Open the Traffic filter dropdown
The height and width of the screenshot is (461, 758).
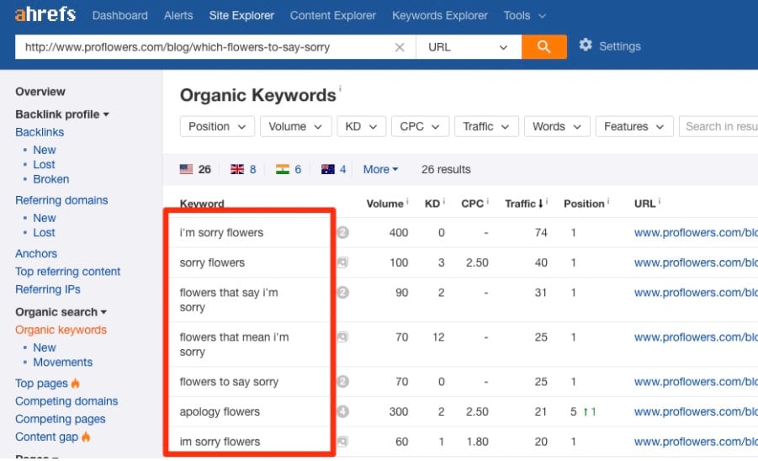[x=486, y=126]
